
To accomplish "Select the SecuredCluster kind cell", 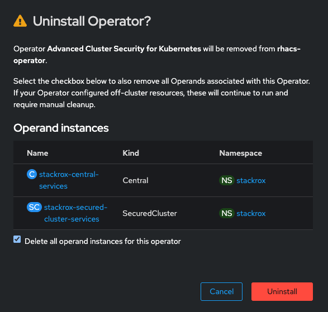I will pos(150,214).
